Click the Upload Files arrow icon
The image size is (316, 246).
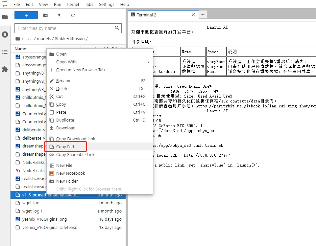(x=59, y=15)
